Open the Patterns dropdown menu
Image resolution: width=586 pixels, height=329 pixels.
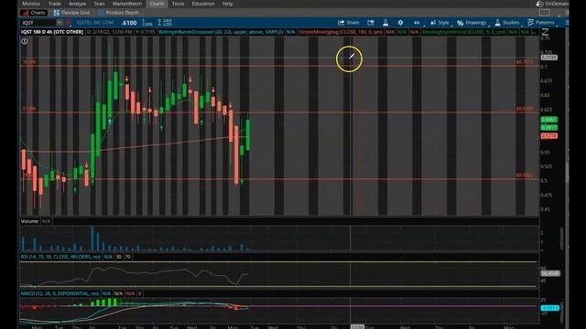(541, 23)
